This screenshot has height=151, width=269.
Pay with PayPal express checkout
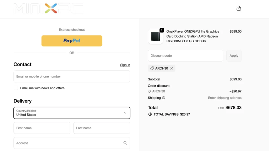(72, 41)
